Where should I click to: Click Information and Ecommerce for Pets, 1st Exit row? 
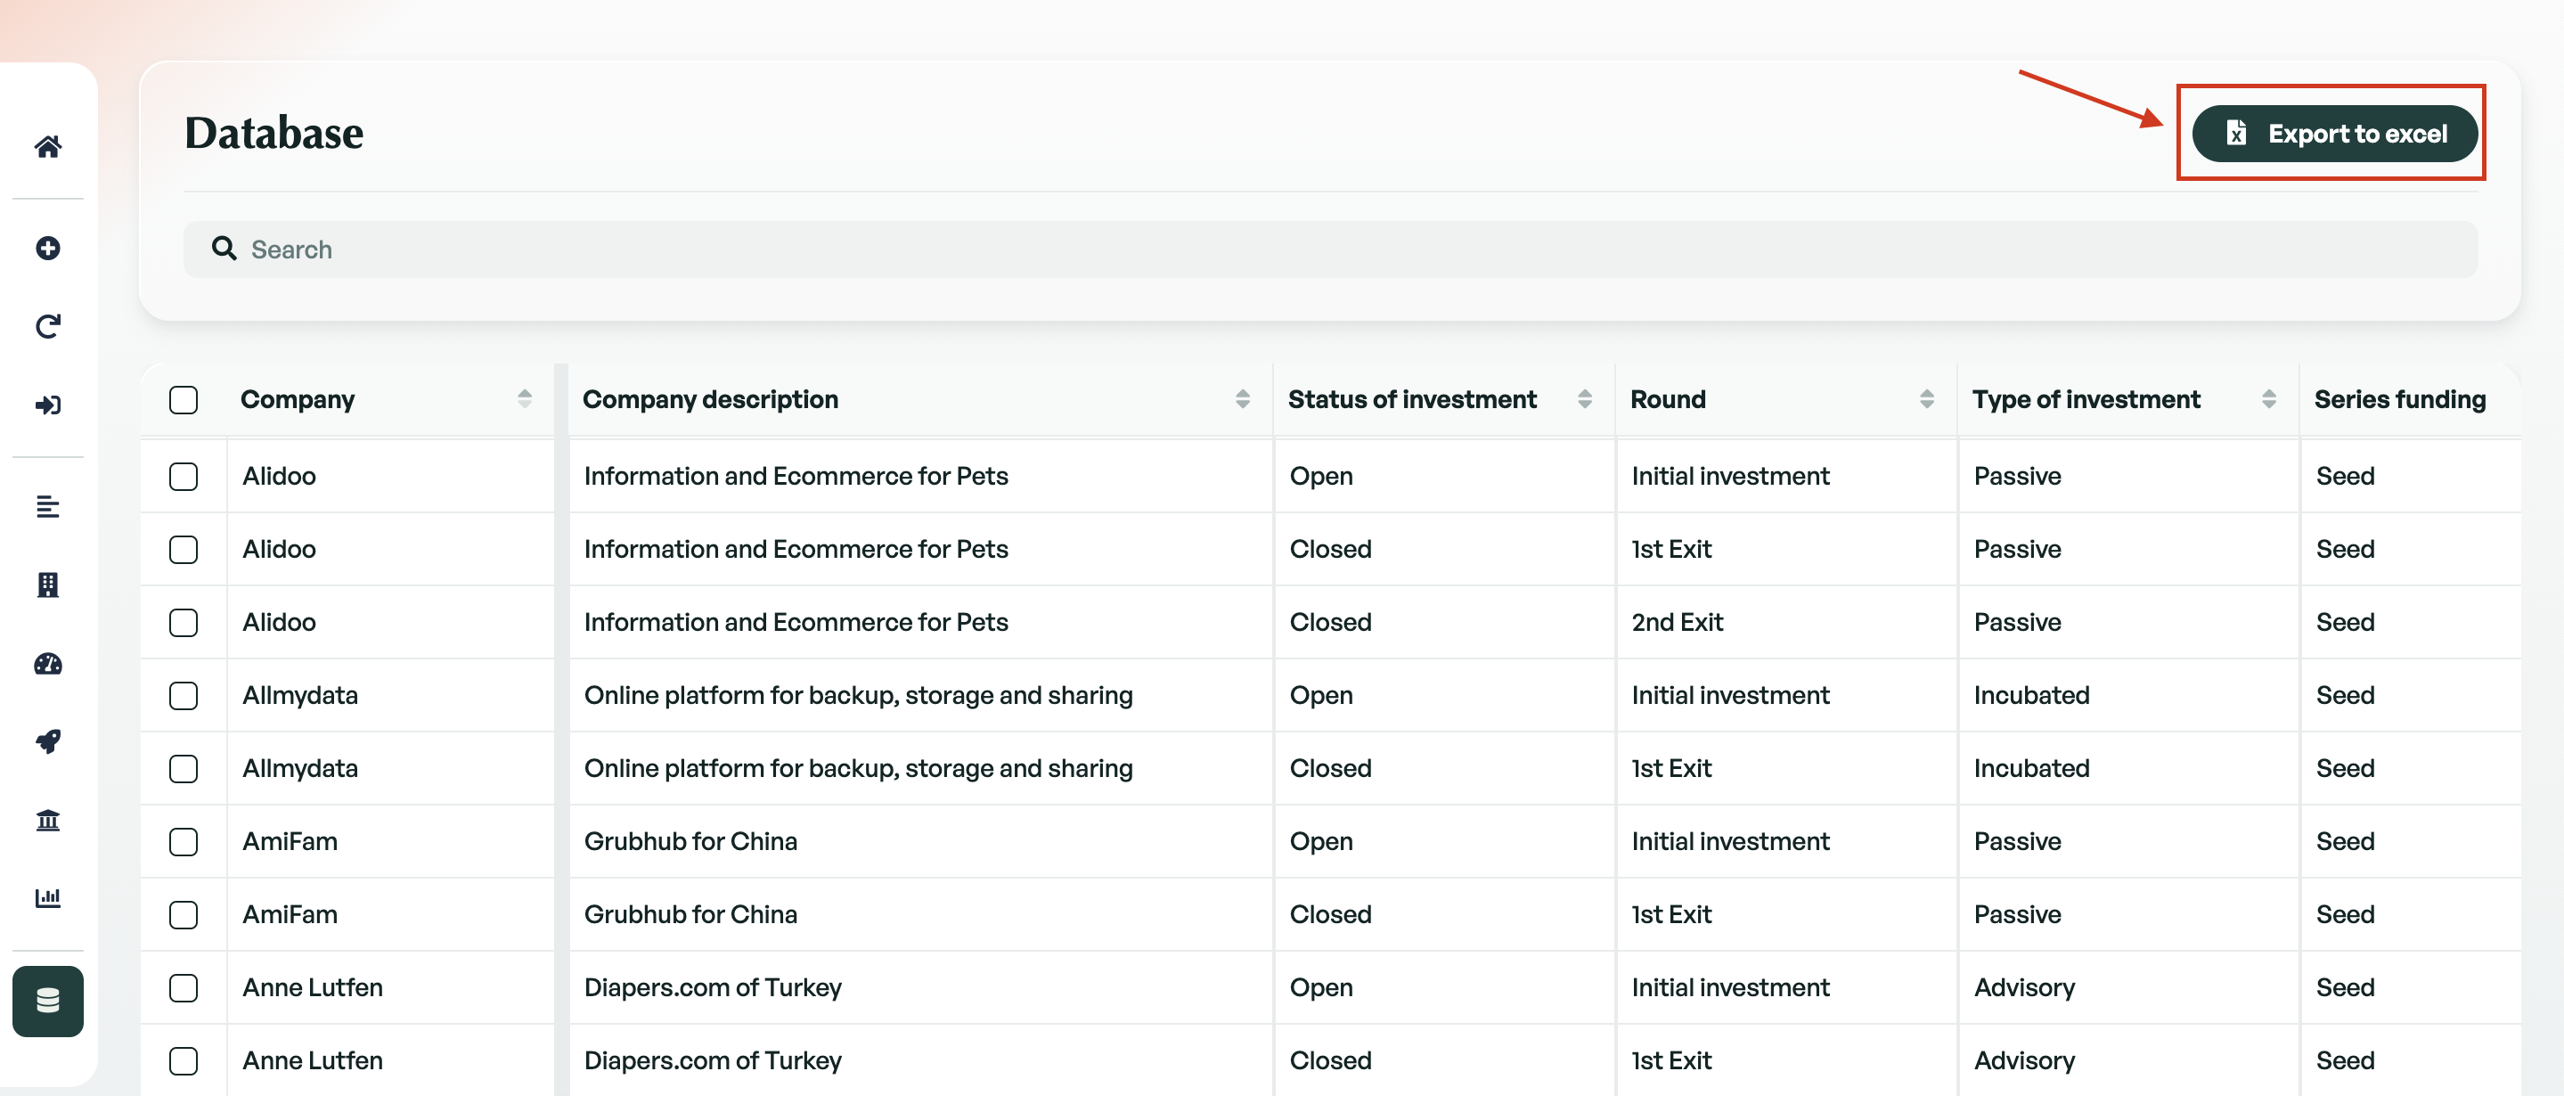click(796, 549)
